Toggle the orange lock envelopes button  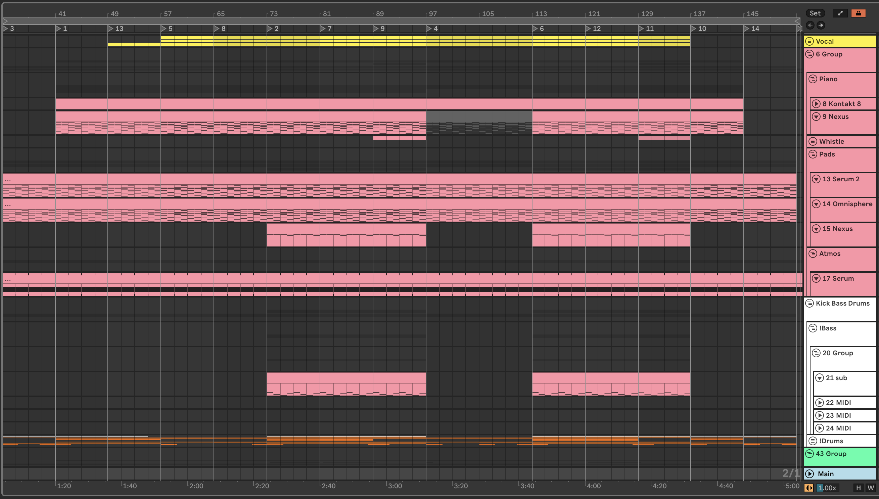point(858,13)
